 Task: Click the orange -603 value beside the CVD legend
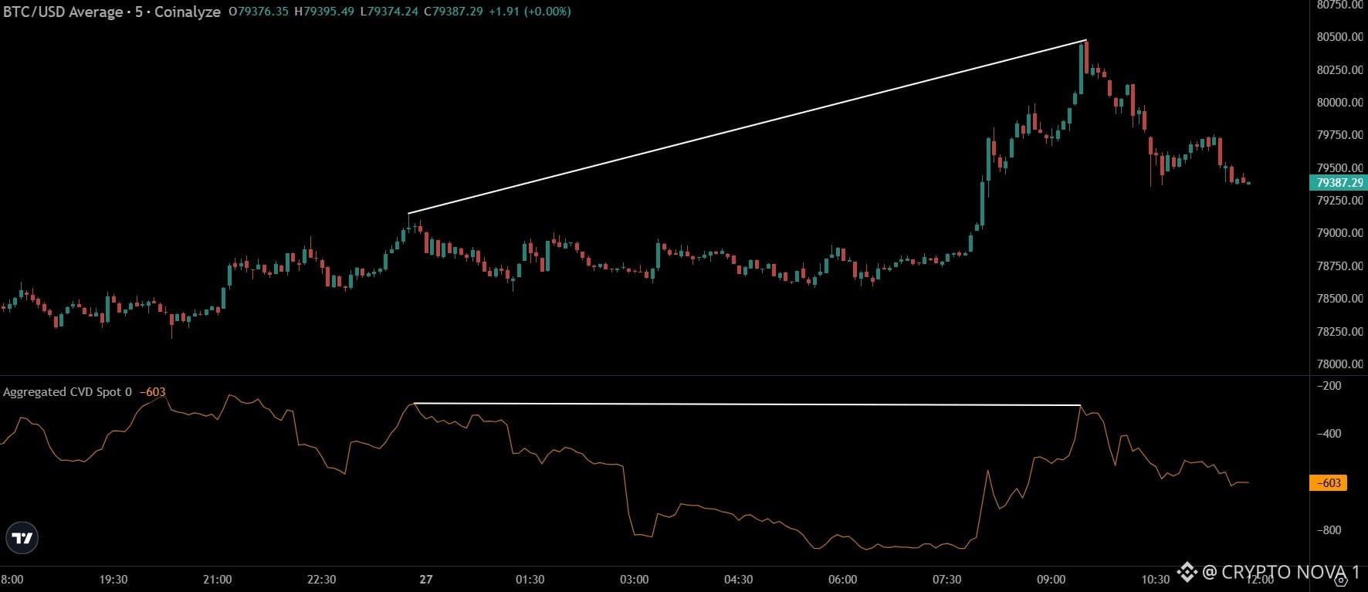click(x=152, y=392)
